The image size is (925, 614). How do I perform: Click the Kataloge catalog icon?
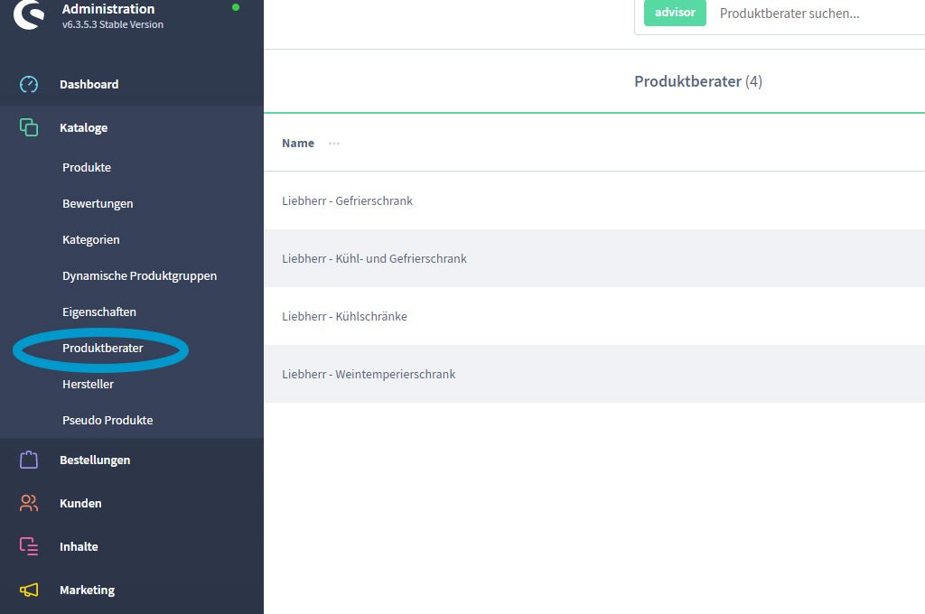29,127
